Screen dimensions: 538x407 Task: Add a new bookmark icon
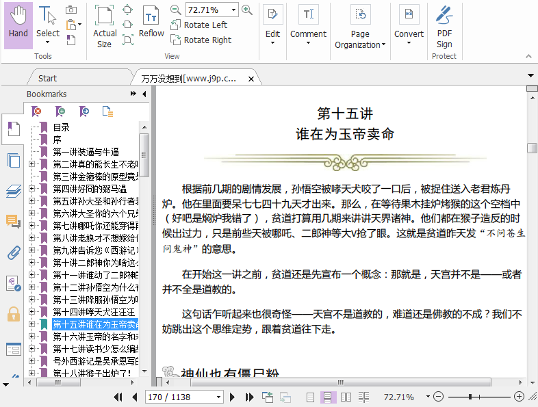pyautogui.click(x=60, y=111)
